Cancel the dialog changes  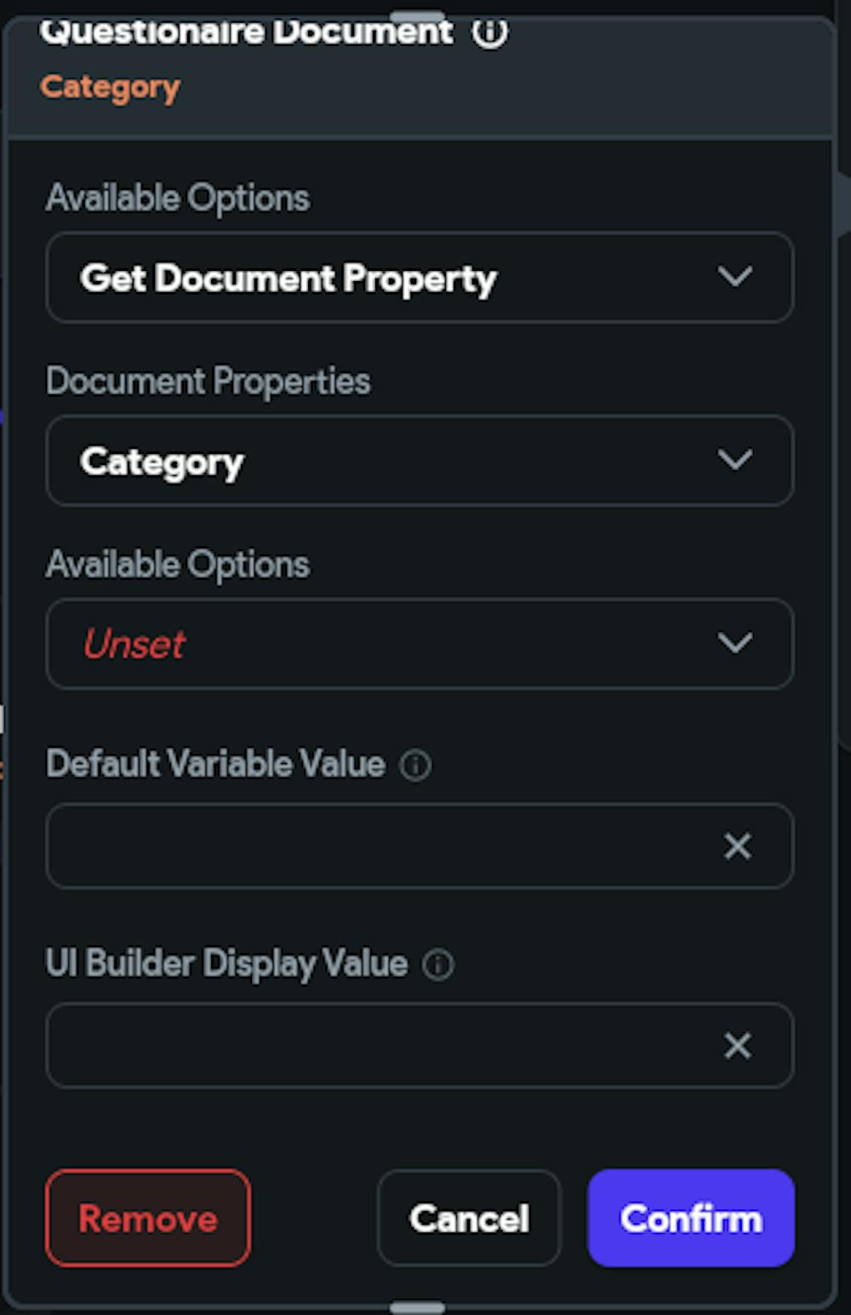(469, 1218)
